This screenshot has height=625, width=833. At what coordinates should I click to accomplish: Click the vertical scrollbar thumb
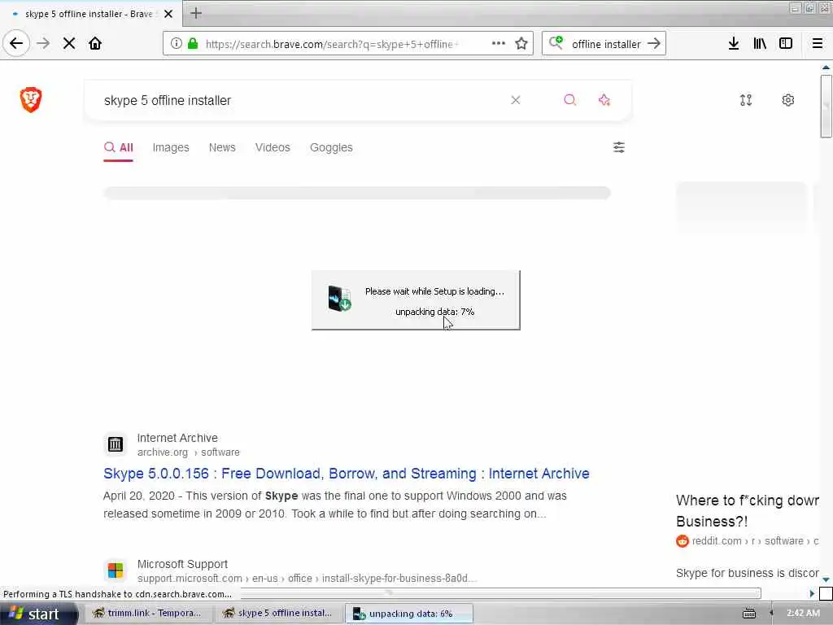click(x=826, y=107)
